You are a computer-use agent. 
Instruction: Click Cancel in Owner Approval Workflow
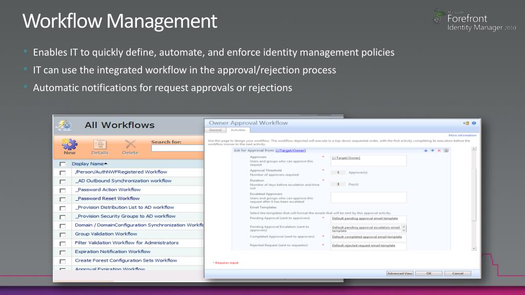pos(457,273)
